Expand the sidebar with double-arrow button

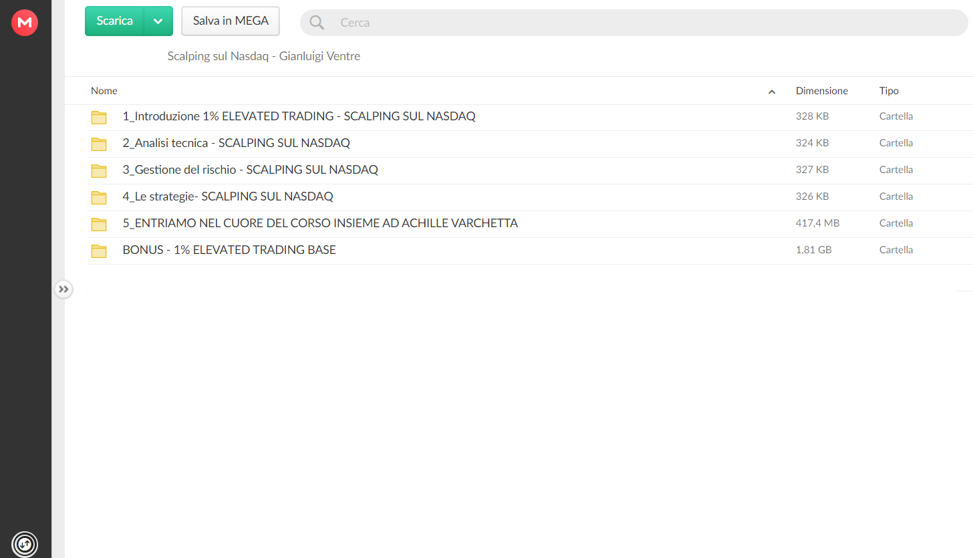(x=63, y=289)
